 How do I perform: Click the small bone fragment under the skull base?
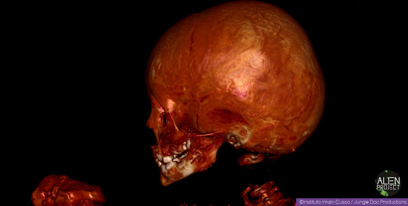251,158
